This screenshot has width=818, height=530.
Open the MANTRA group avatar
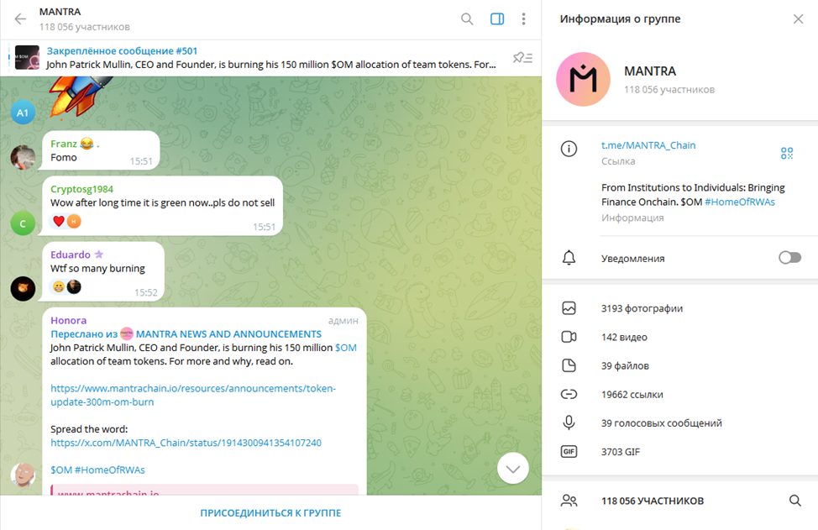click(583, 79)
